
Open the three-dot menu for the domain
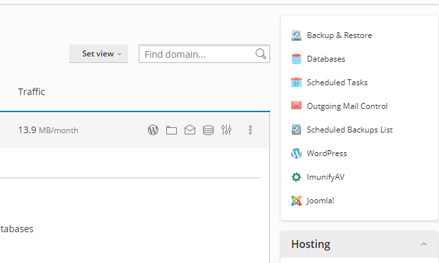click(x=250, y=130)
